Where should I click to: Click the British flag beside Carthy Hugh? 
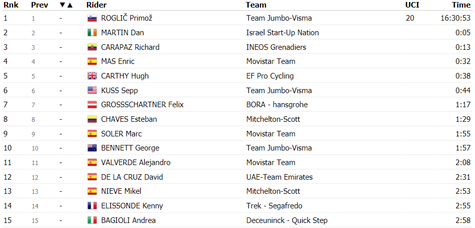[92, 76]
